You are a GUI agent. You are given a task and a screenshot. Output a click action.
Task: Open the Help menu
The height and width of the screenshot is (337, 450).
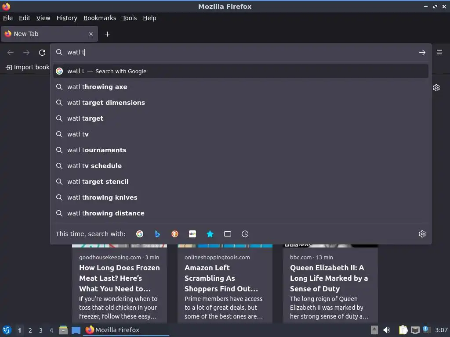coord(149,18)
